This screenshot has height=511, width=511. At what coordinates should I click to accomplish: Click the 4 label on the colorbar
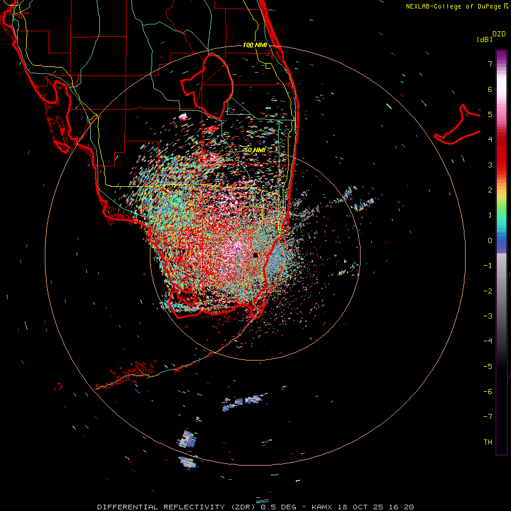[490, 140]
